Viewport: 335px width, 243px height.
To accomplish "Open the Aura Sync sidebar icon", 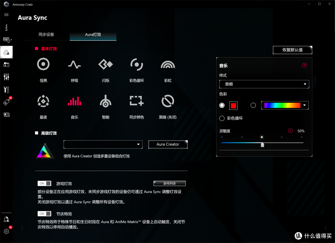I will [x=7, y=52].
